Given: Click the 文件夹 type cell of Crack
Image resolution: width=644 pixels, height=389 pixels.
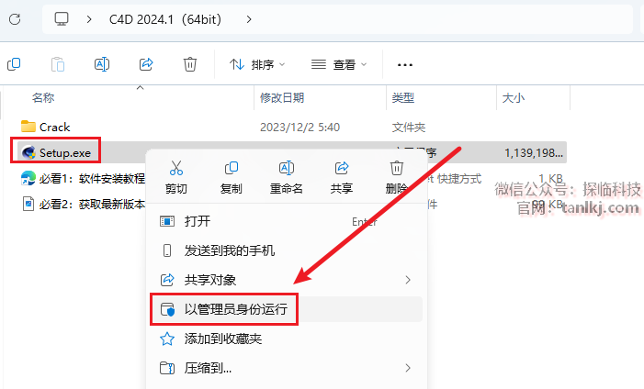Looking at the screenshot, I should 408,128.
